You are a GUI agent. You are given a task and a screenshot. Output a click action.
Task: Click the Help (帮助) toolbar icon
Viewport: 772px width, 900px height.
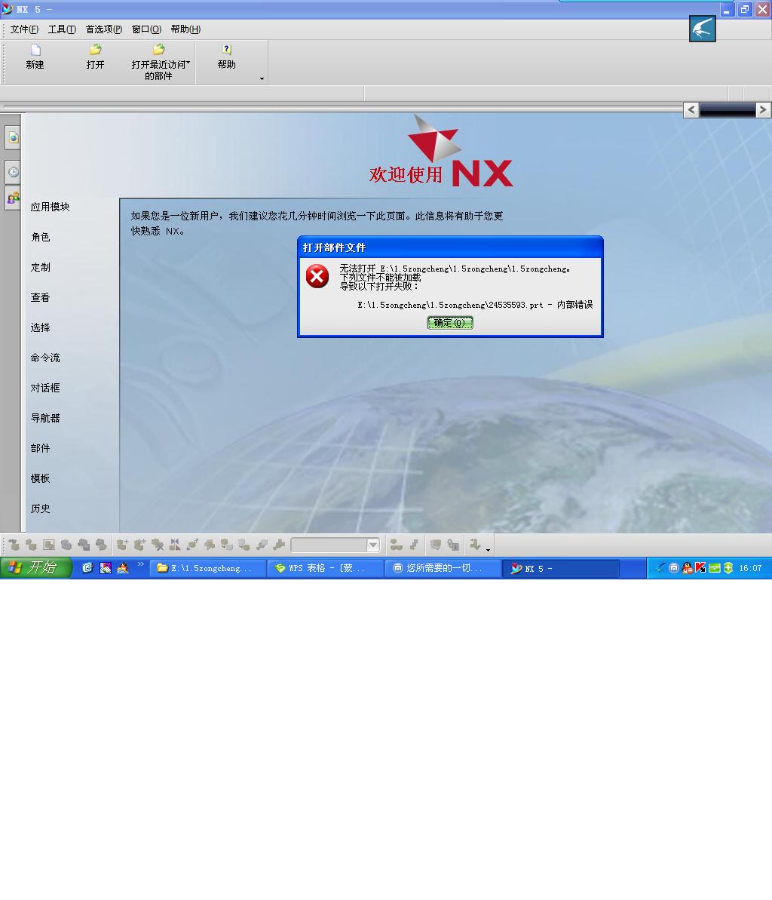(226, 50)
